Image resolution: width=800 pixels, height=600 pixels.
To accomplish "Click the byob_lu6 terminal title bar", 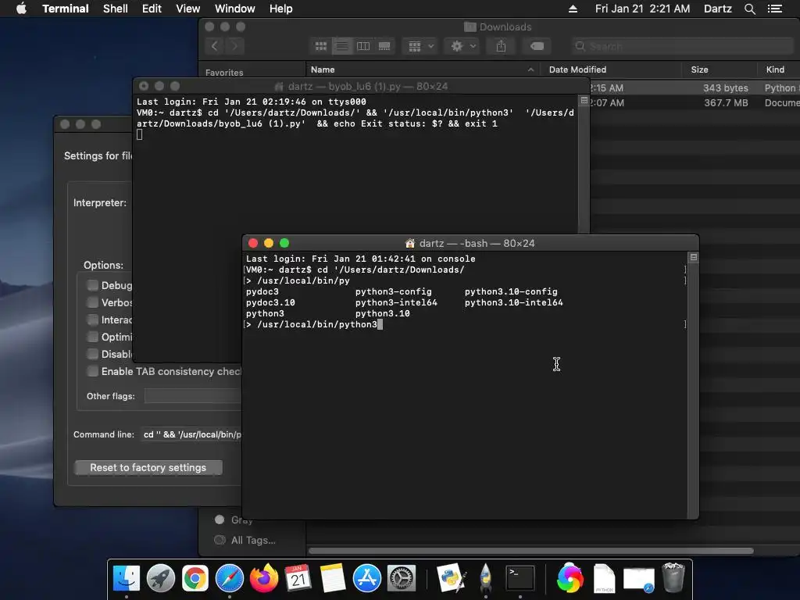I will tap(361, 86).
